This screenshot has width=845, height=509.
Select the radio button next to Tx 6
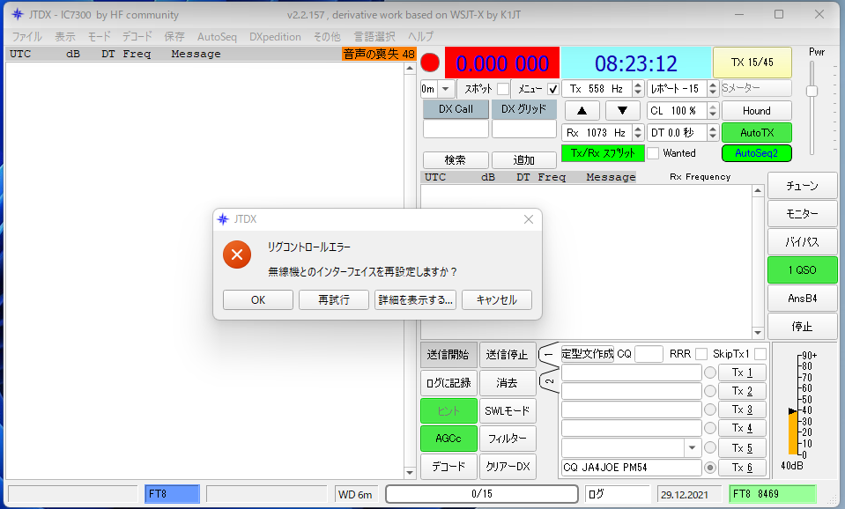(x=710, y=468)
